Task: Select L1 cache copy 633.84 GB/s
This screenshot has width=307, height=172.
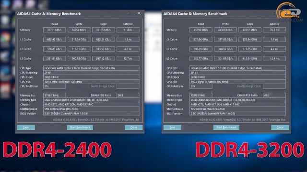Action: point(250,39)
